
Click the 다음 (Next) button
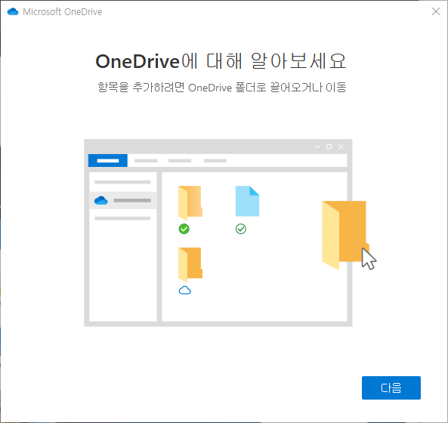pyautogui.click(x=391, y=387)
